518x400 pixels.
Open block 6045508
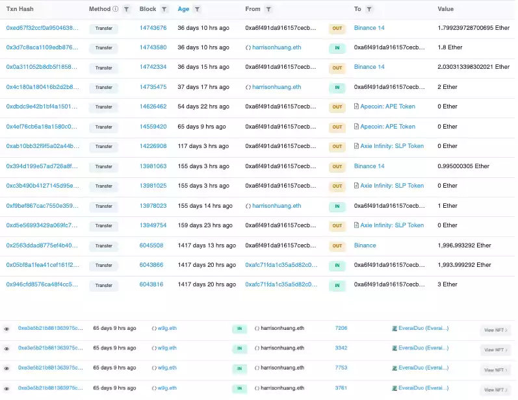pos(151,245)
